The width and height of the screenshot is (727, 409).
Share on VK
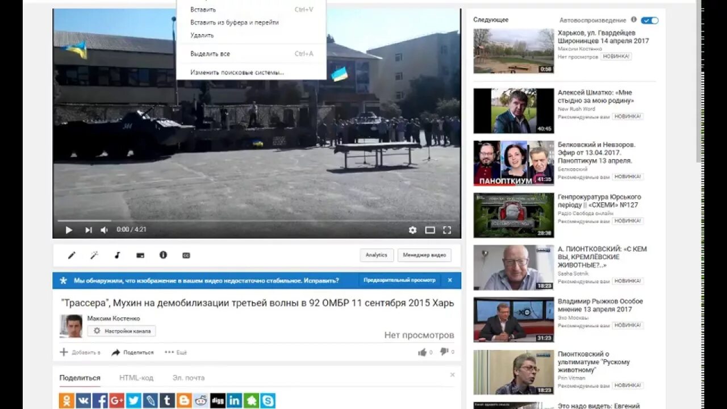pyautogui.click(x=83, y=400)
